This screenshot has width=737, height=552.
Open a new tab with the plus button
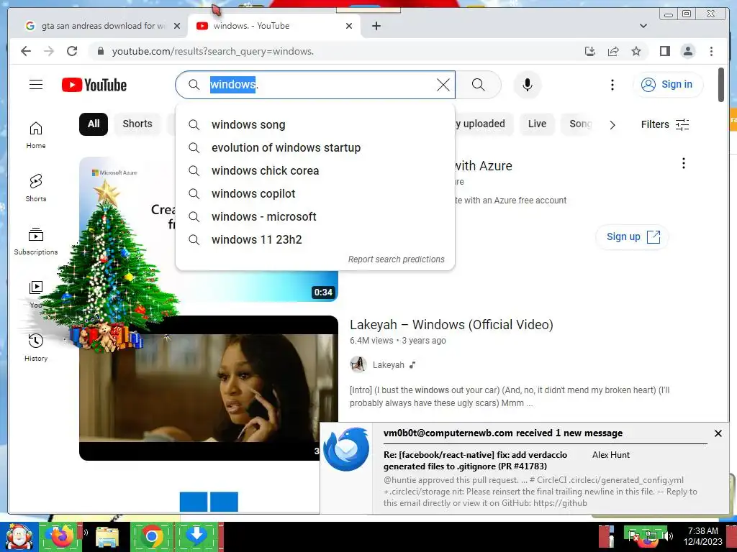[376, 26]
